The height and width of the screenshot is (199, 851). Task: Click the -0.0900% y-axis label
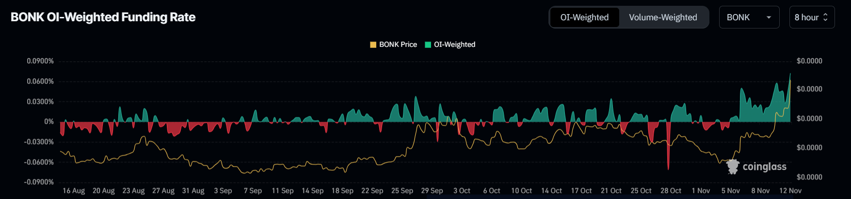click(x=39, y=182)
